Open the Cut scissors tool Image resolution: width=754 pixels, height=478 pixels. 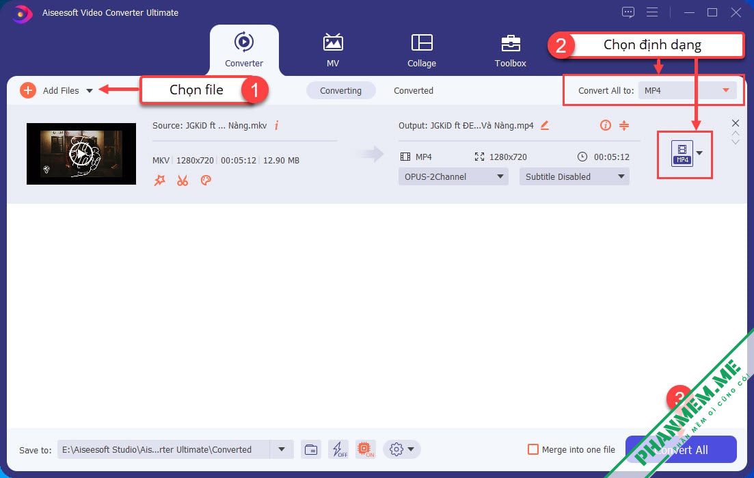point(183,181)
